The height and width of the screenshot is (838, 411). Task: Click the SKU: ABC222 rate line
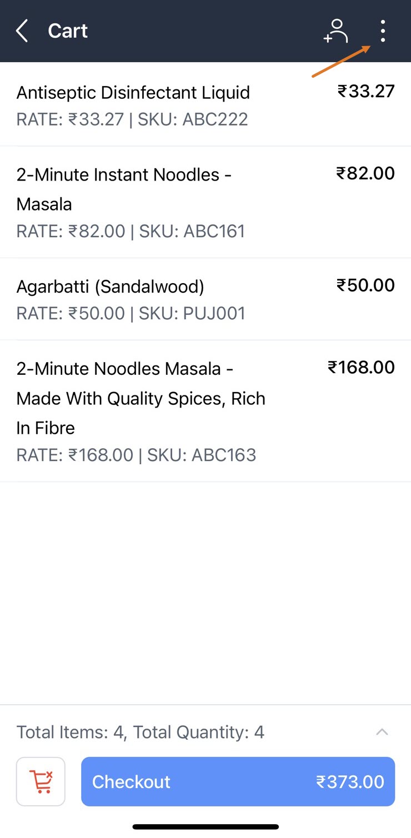(132, 119)
